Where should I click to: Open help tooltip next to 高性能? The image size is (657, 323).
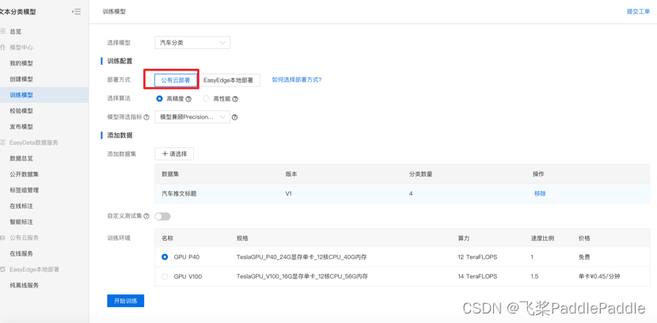click(235, 99)
